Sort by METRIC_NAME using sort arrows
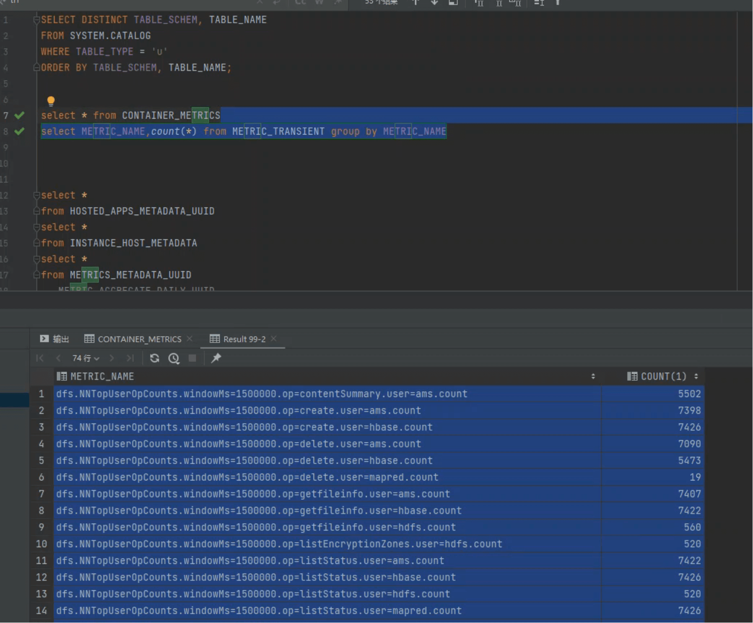The image size is (753, 623). 593,376
